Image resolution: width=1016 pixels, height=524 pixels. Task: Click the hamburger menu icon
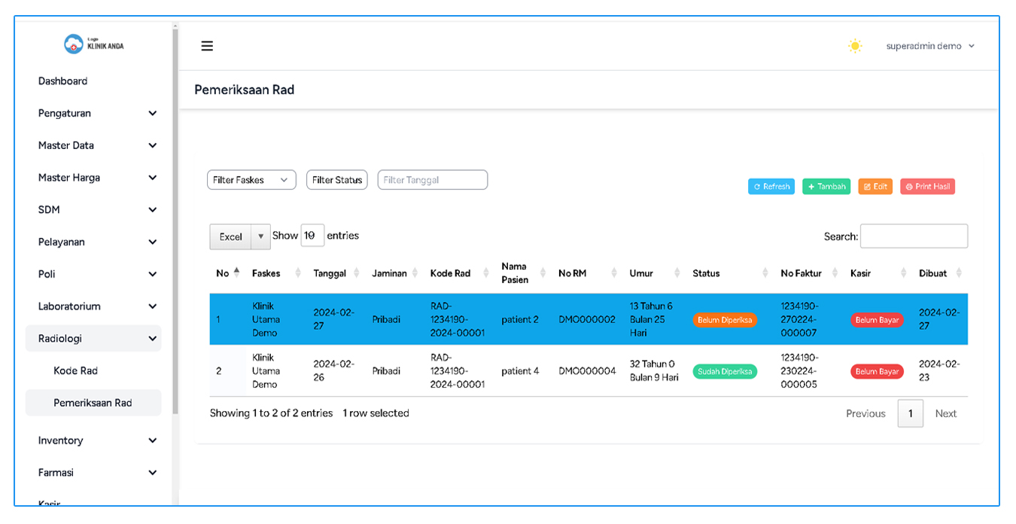(207, 46)
